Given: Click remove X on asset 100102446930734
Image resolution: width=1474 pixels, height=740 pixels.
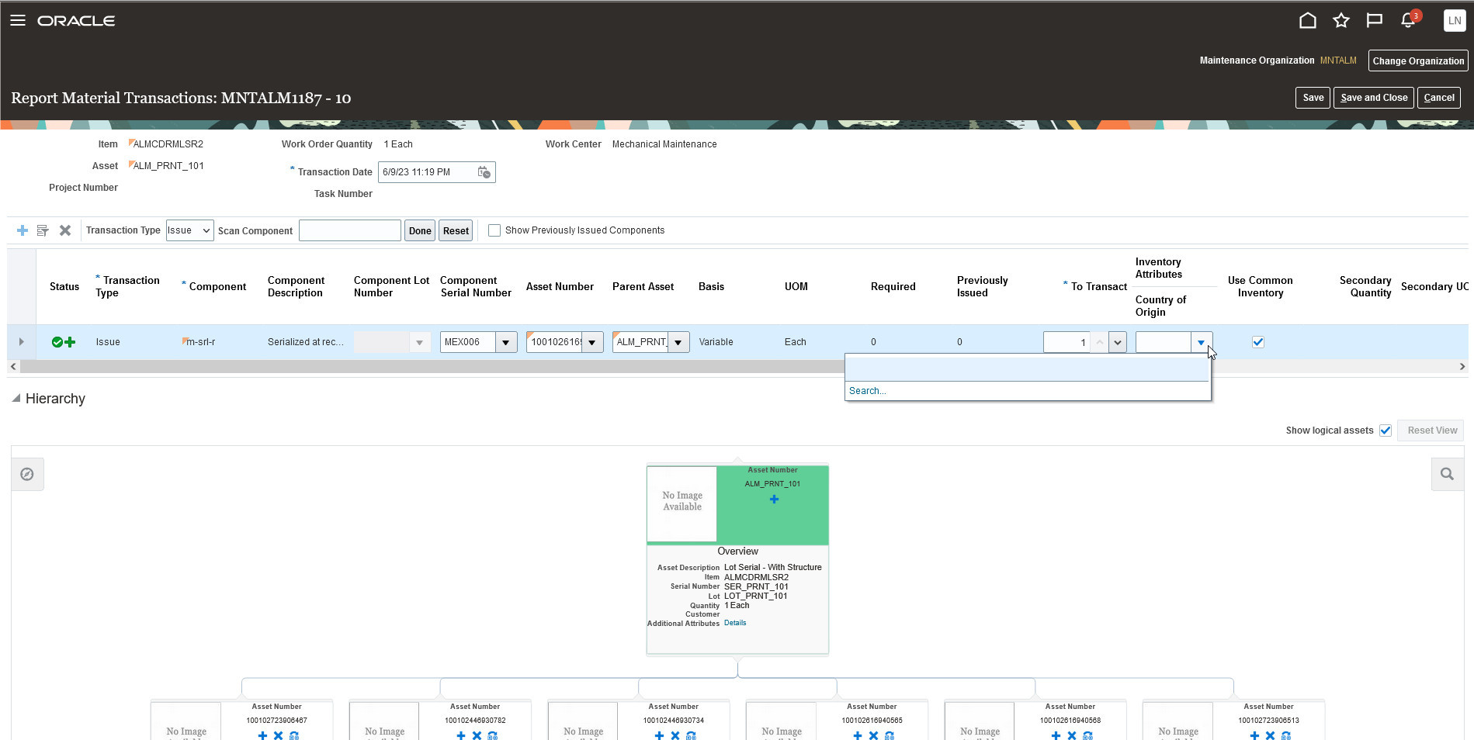Looking at the screenshot, I should point(675,735).
